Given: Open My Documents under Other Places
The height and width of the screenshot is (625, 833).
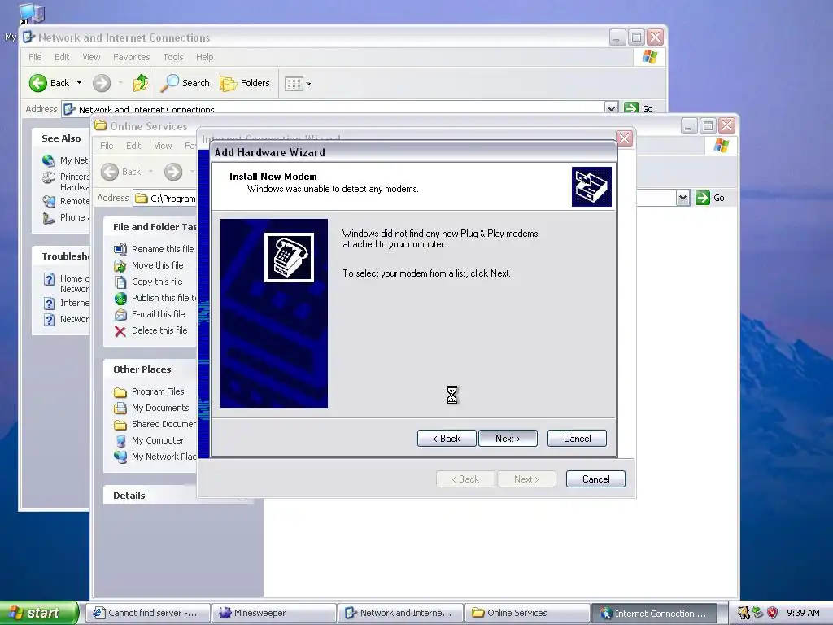Looking at the screenshot, I should pos(160,408).
